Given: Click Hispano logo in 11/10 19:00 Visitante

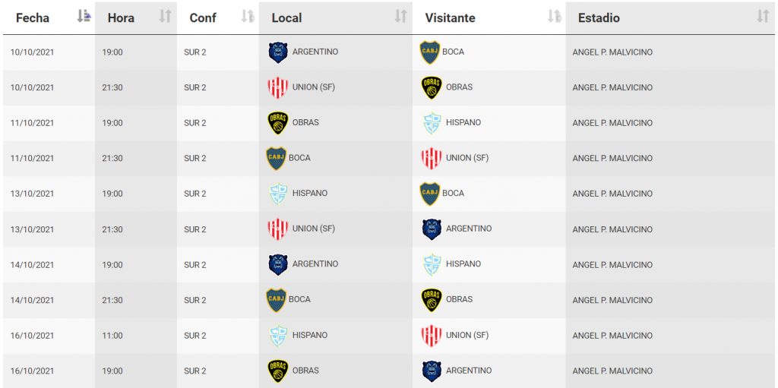Looking at the screenshot, I should tap(432, 123).
